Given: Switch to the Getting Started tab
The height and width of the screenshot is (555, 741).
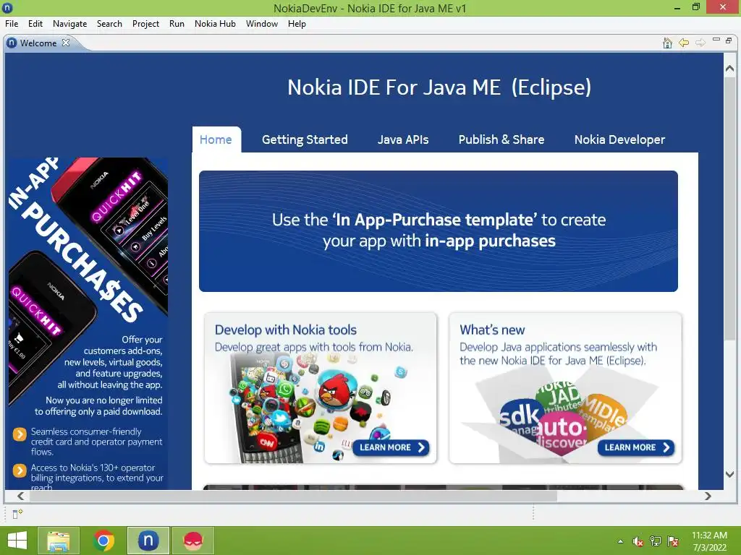Looking at the screenshot, I should [305, 139].
